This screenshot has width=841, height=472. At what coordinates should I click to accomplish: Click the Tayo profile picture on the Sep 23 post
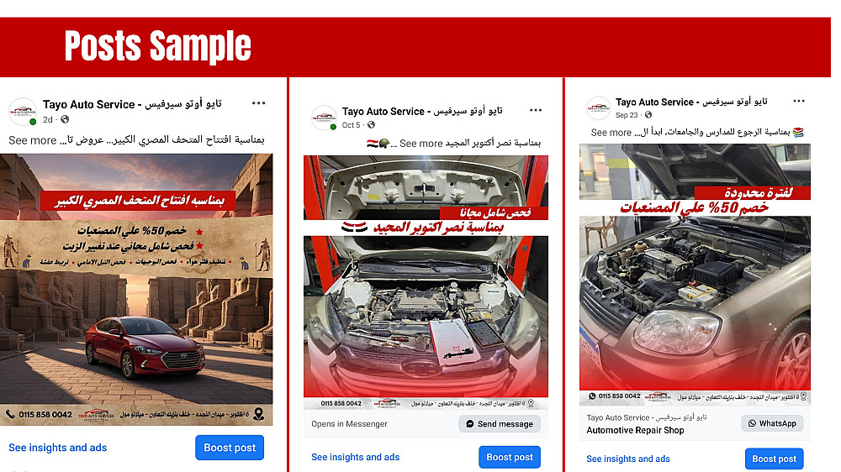(599, 108)
